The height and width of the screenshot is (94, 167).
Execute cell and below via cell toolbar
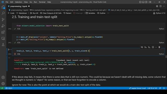pyautogui.click(x=149, y=47)
